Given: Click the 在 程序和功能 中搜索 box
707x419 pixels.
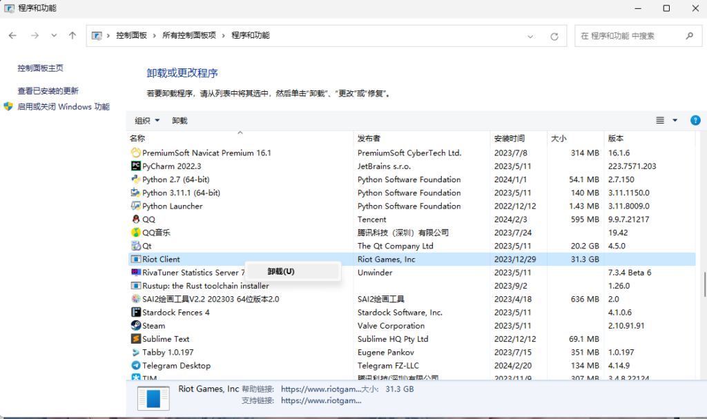Looking at the screenshot, I should [x=628, y=36].
